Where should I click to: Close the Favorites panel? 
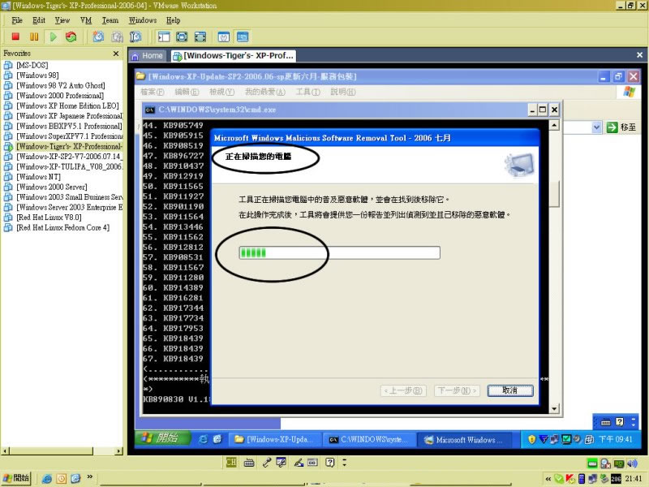[116, 54]
